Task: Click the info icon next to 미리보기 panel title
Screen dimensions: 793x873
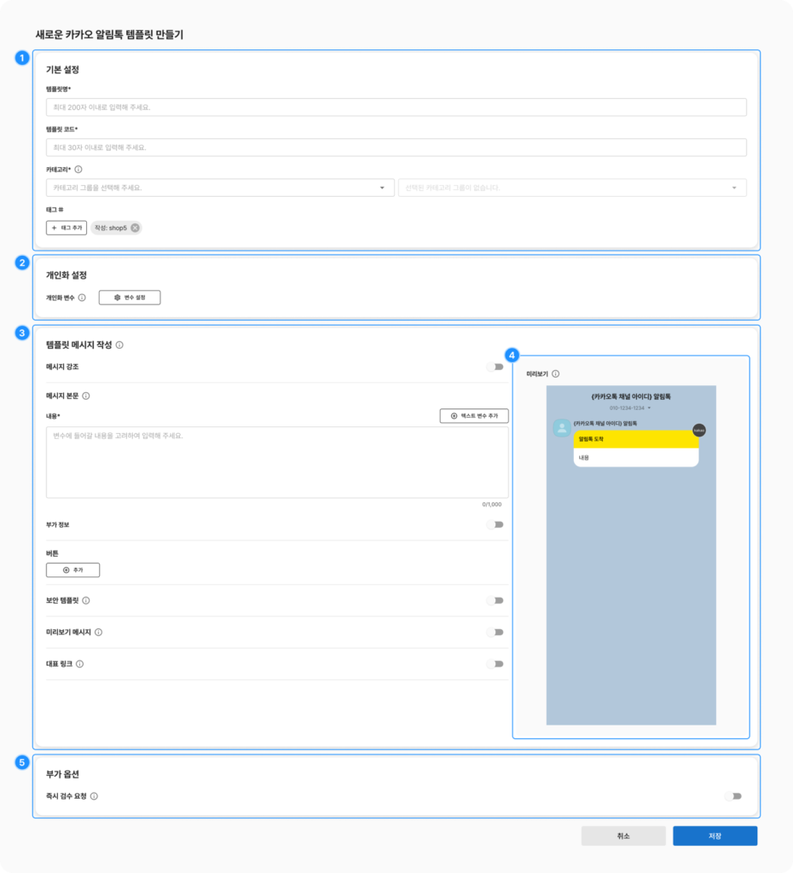Action: [555, 373]
